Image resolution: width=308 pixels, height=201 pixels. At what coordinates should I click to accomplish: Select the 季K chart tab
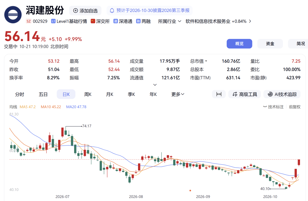click(x=131, y=94)
